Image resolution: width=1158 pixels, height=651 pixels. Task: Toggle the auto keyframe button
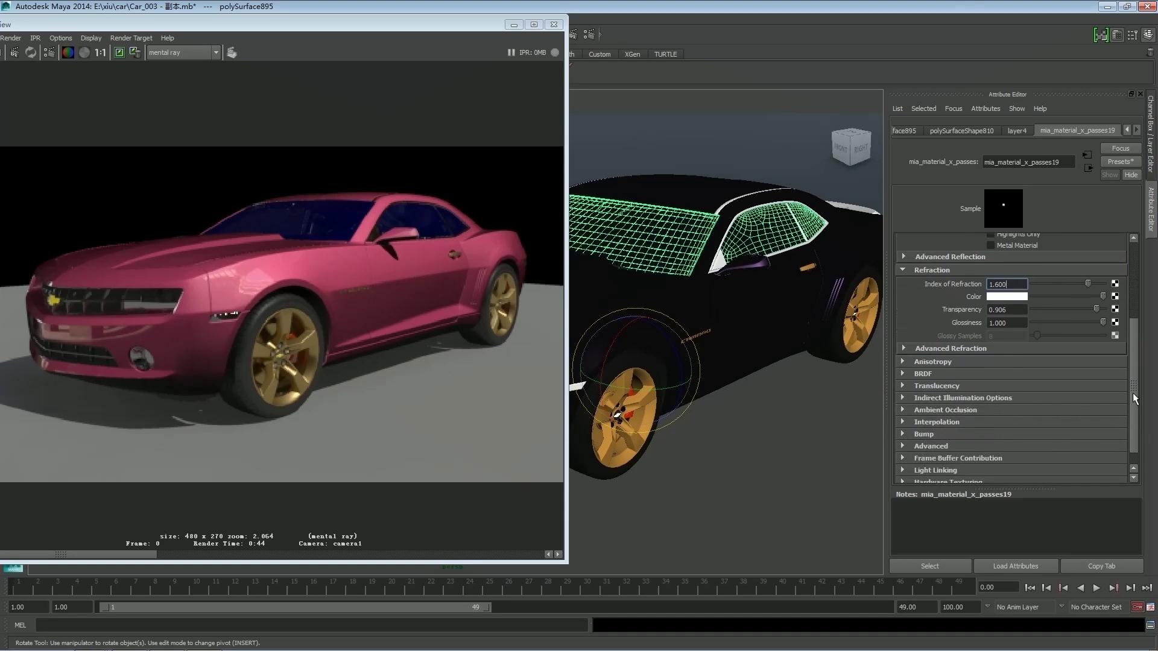pos(1137,607)
